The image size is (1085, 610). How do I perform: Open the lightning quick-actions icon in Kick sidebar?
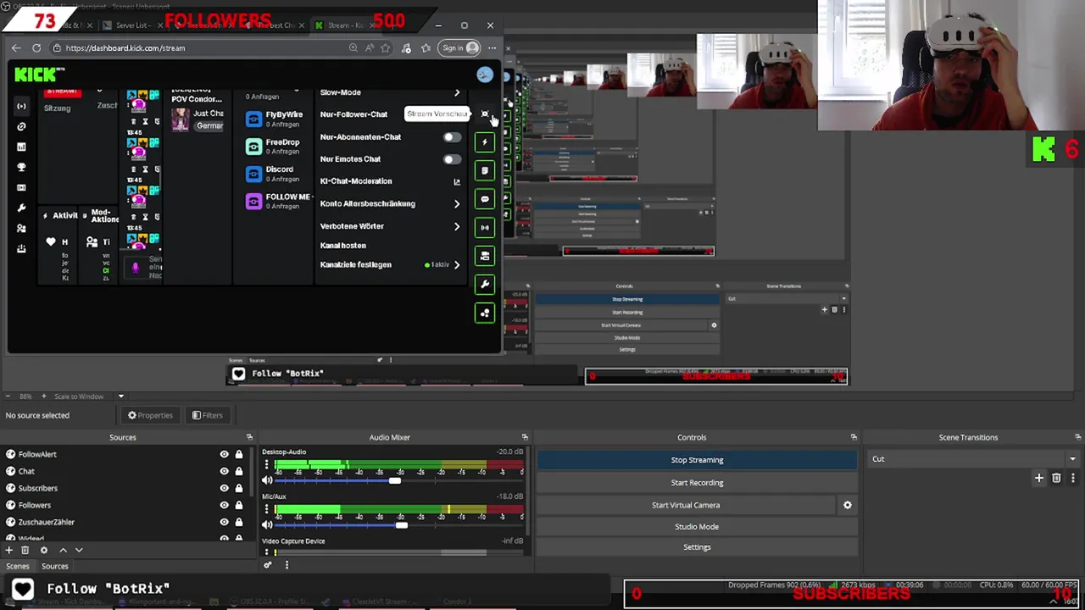485,142
